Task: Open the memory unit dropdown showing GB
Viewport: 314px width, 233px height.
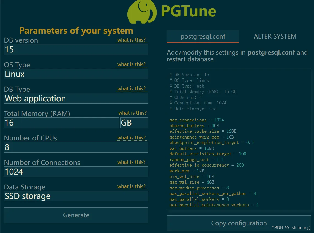Action: tap(134, 123)
